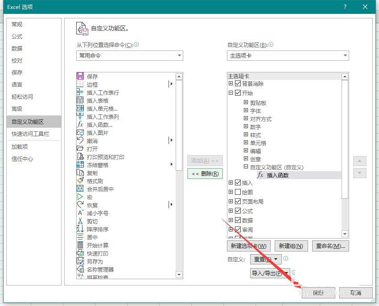The image size is (379, 306).
Task: Confirm with the 确定 button
Action: [318, 293]
